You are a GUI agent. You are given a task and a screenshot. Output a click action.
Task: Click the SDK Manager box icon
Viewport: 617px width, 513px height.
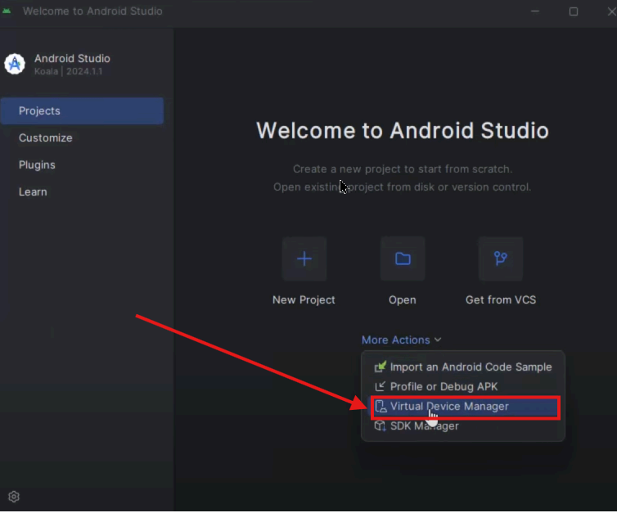(x=381, y=425)
